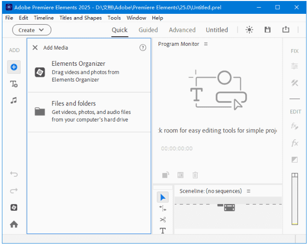308x245 pixels.
Task: Switch to the Guided tab
Action: [x=148, y=30]
